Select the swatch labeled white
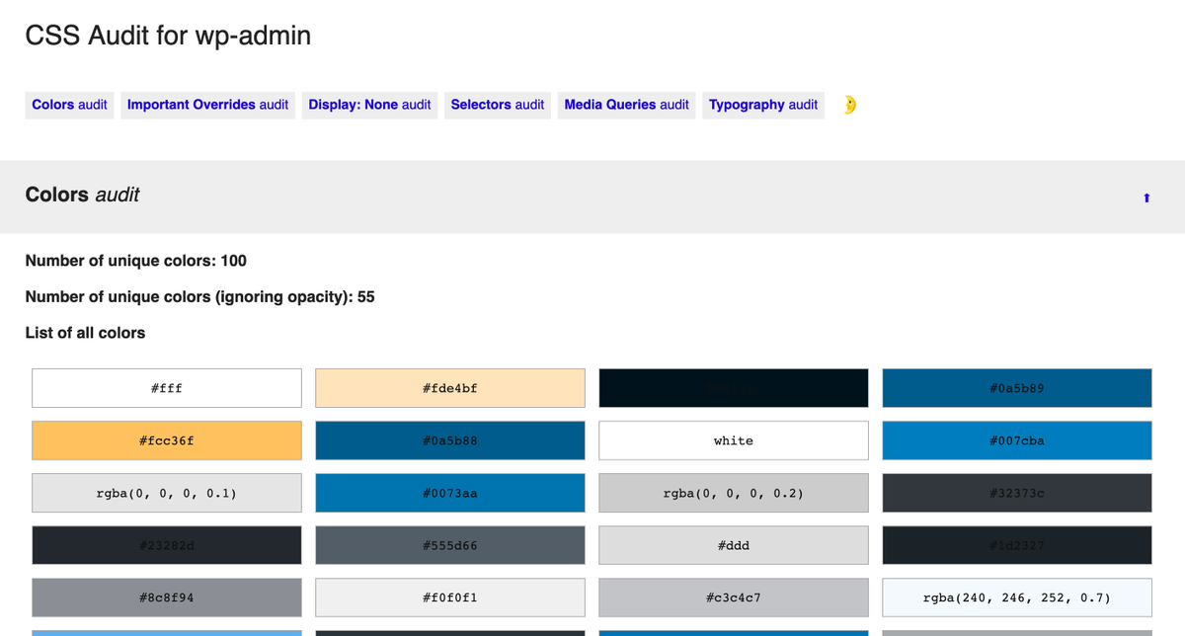 click(734, 440)
